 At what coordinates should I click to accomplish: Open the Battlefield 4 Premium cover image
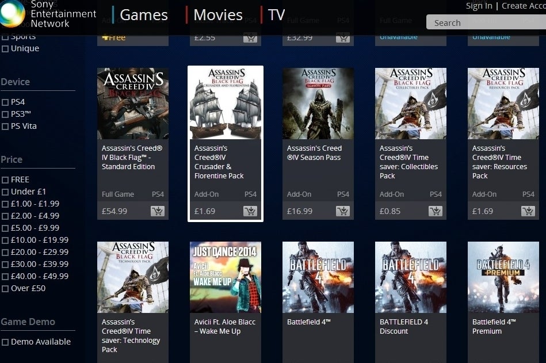(x=503, y=277)
